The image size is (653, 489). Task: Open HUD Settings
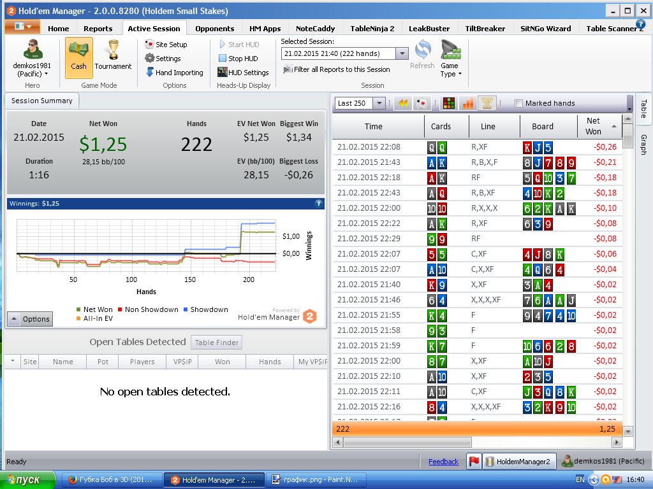[x=243, y=73]
